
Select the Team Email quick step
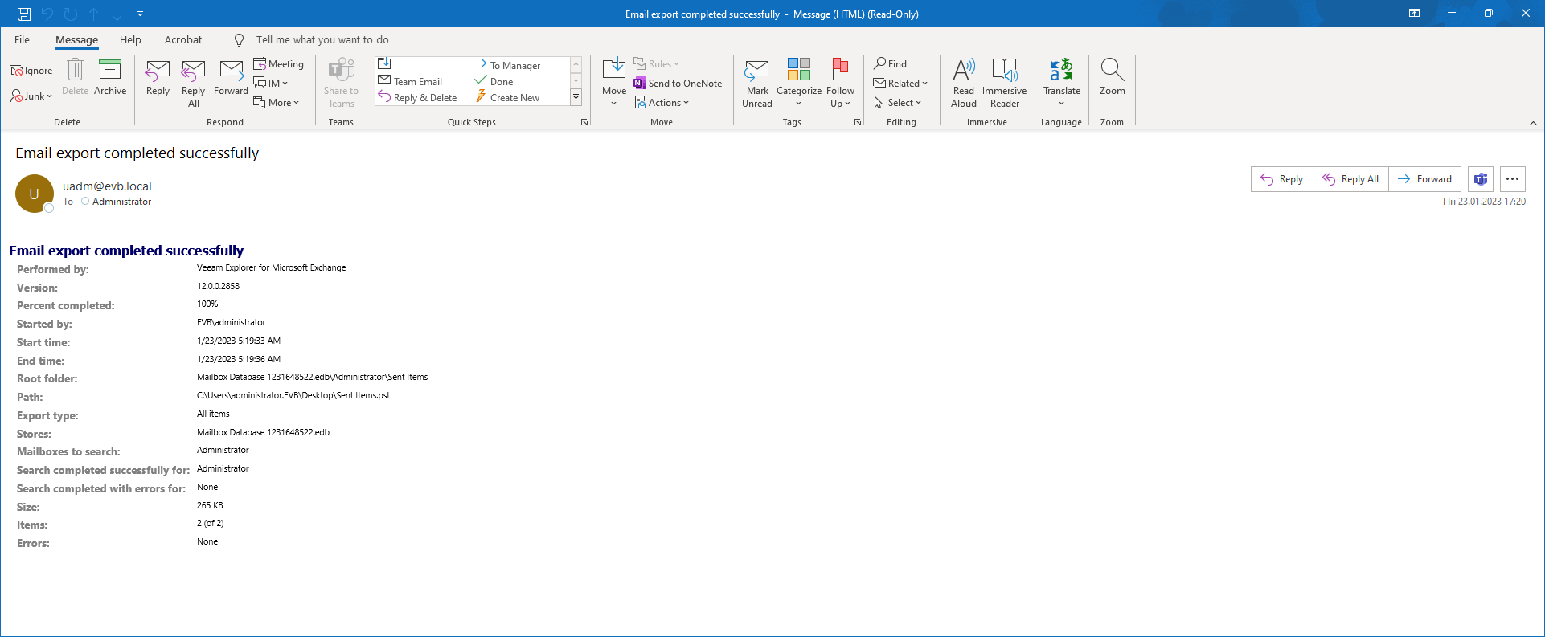[x=411, y=81]
